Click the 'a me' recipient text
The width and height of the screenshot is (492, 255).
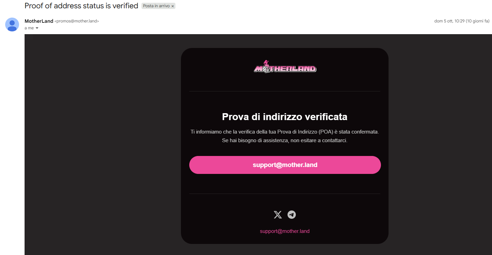click(29, 28)
